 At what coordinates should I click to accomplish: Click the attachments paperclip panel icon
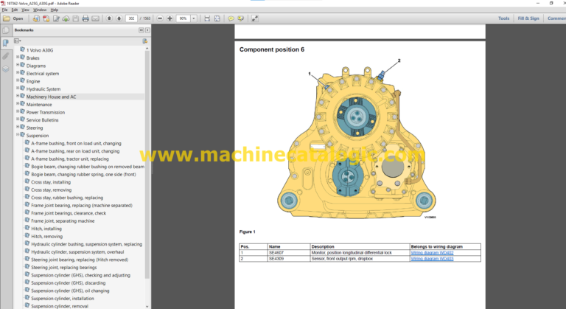[6, 56]
